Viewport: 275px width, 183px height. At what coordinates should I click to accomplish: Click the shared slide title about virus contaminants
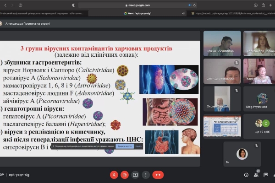(x=96, y=48)
